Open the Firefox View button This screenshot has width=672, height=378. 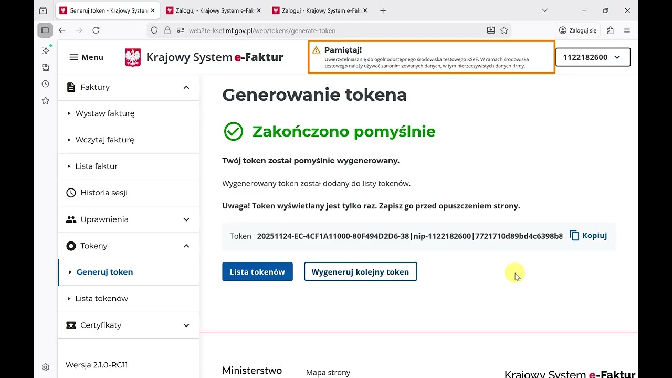pos(43,10)
